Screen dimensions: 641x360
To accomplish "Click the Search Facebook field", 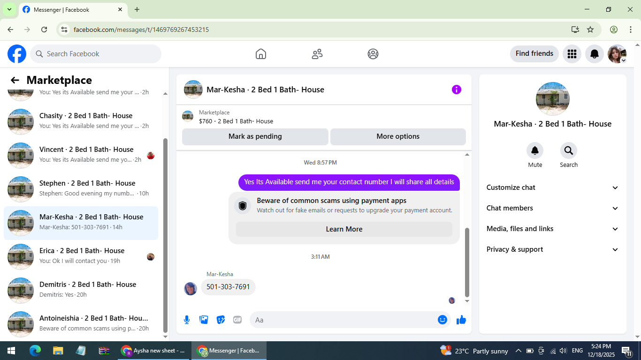I will (x=96, y=54).
